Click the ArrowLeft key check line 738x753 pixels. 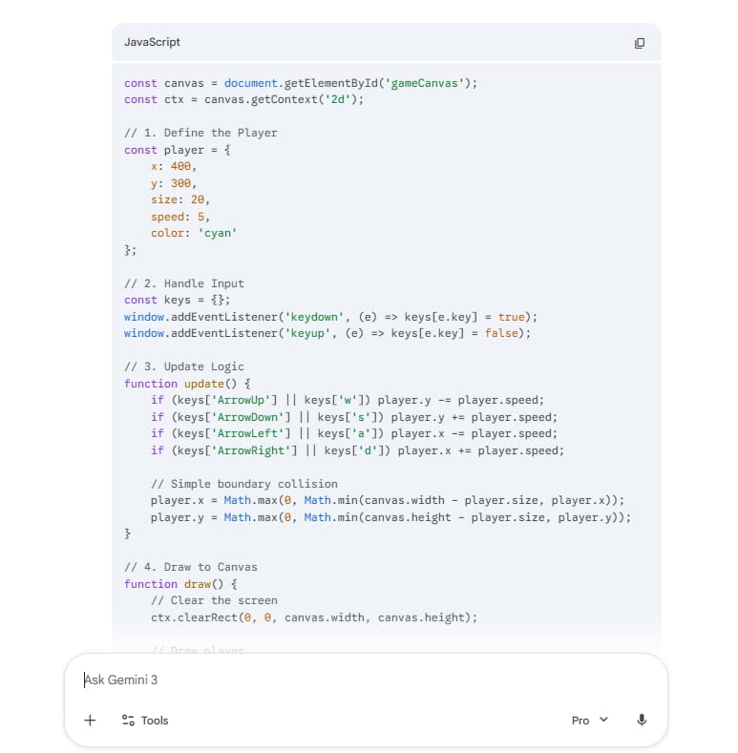pos(354,433)
